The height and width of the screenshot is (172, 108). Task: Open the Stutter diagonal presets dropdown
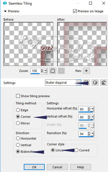[x=79, y=83]
